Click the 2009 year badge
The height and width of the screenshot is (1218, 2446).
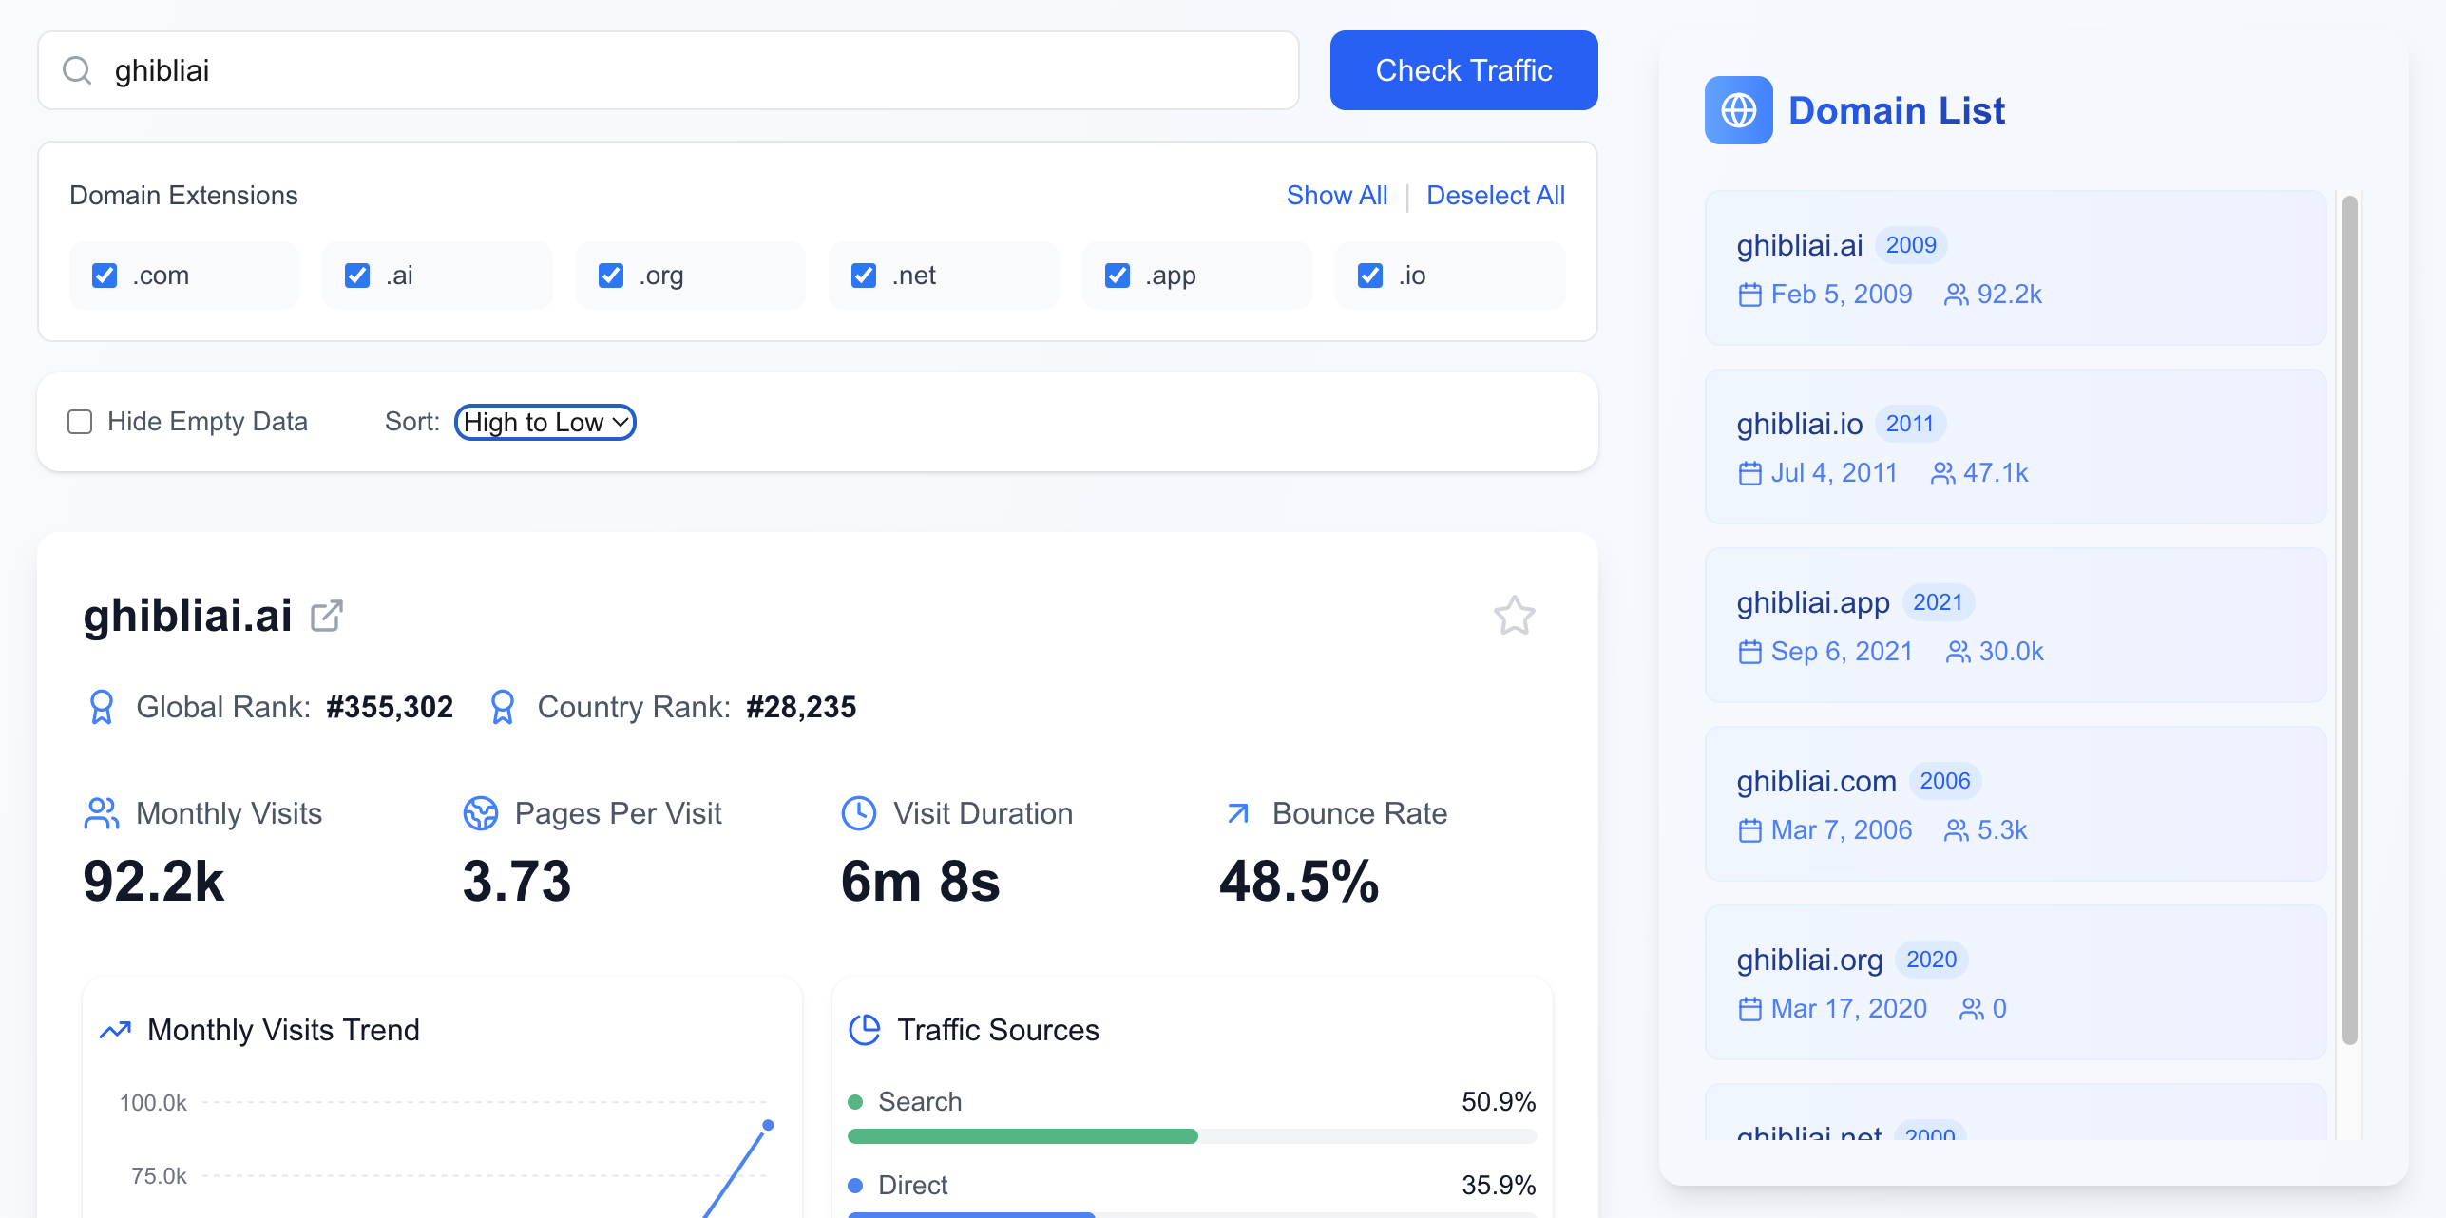click(x=1911, y=245)
